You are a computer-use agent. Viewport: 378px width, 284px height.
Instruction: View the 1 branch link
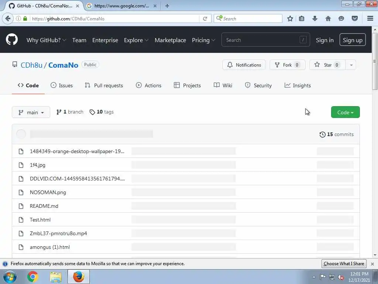[x=70, y=112]
